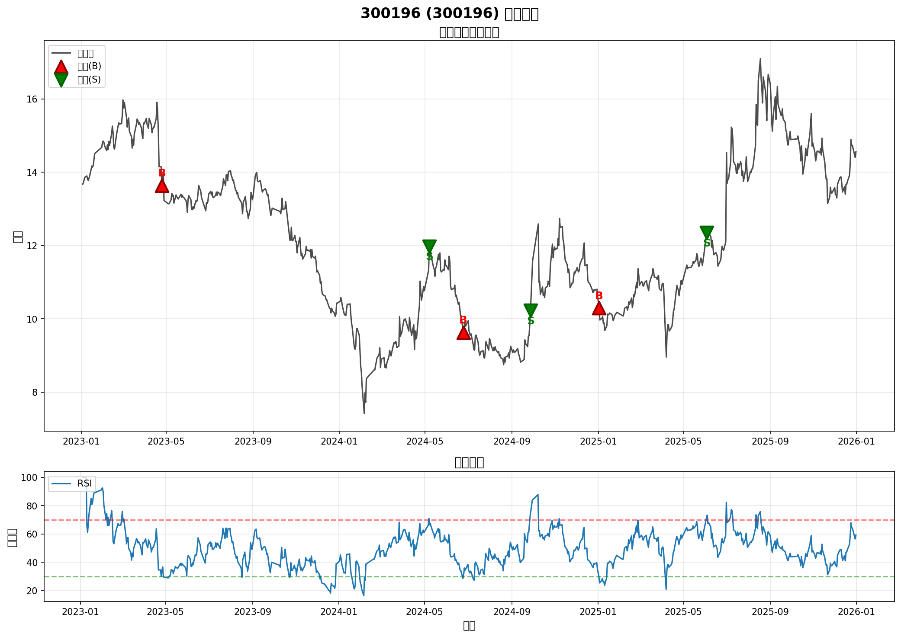Click the RSI peak near 2024-10
The image size is (901, 637).
[537, 495]
